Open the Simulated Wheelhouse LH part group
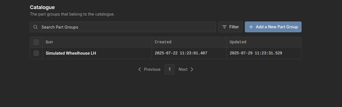The width and height of the screenshot is (342, 107). [x=71, y=53]
